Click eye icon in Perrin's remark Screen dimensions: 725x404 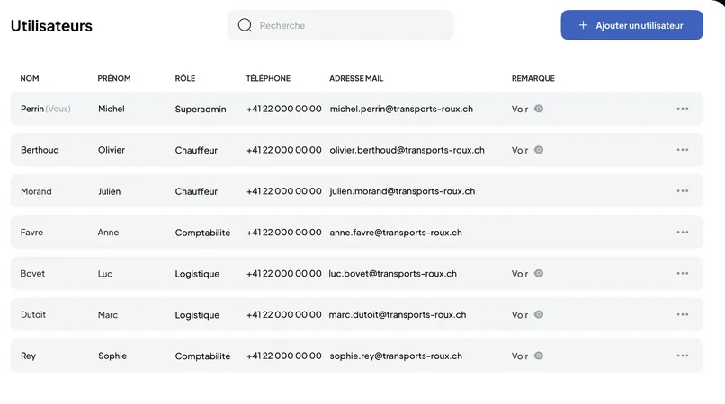tap(539, 109)
